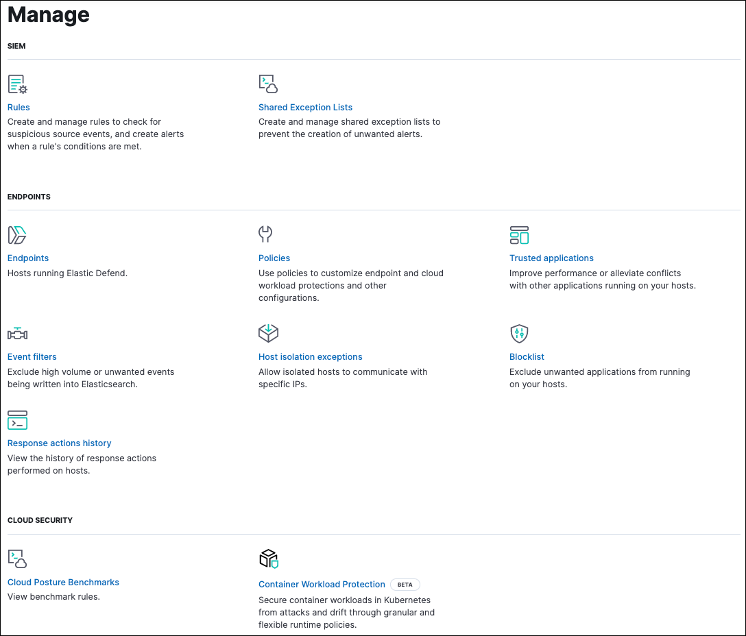Open the Rules page
746x636 pixels.
tap(19, 107)
